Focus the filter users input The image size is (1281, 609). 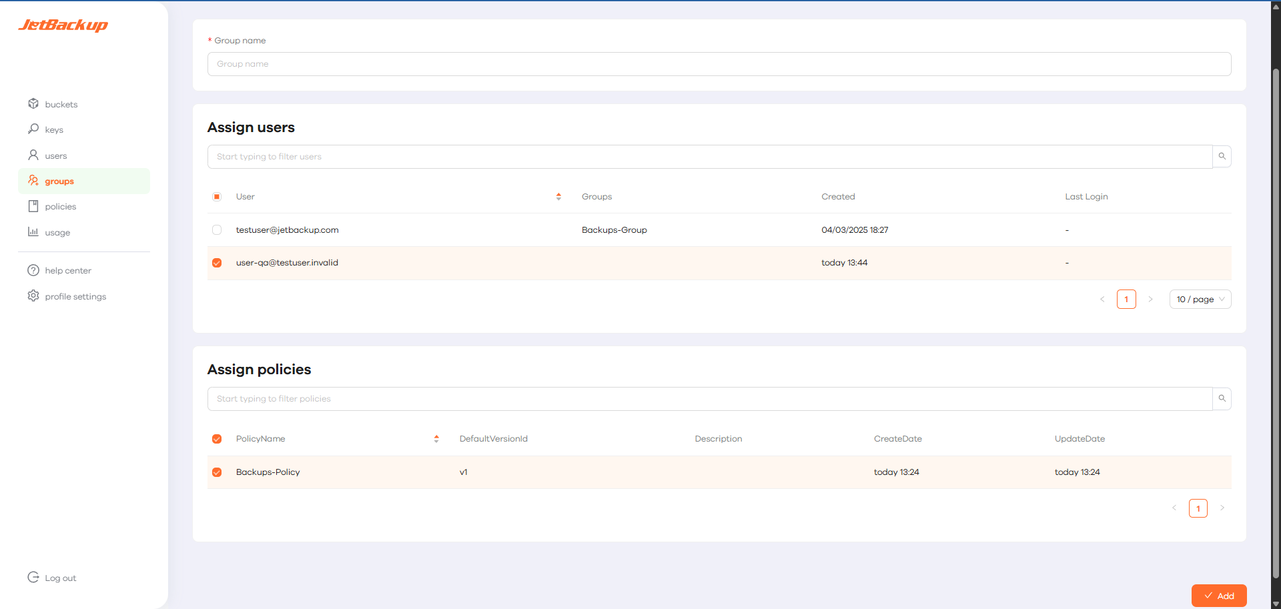click(x=710, y=157)
